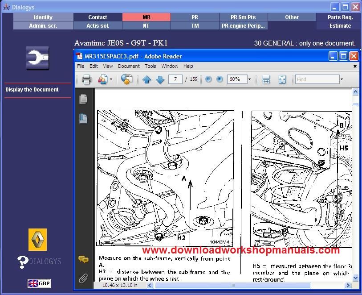Viewport: 362px width, 295px height.
Task: Open the Bookmarks panel in the sidebar
Action: (83, 118)
